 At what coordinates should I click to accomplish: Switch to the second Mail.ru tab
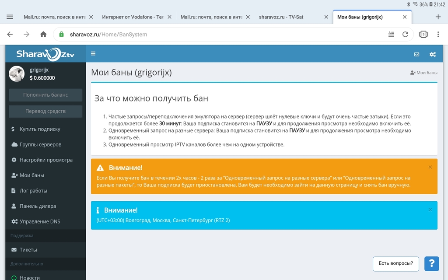click(211, 17)
